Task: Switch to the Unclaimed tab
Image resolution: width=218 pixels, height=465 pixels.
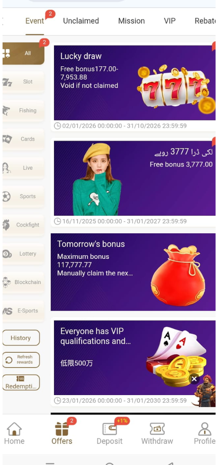Action: click(x=81, y=21)
